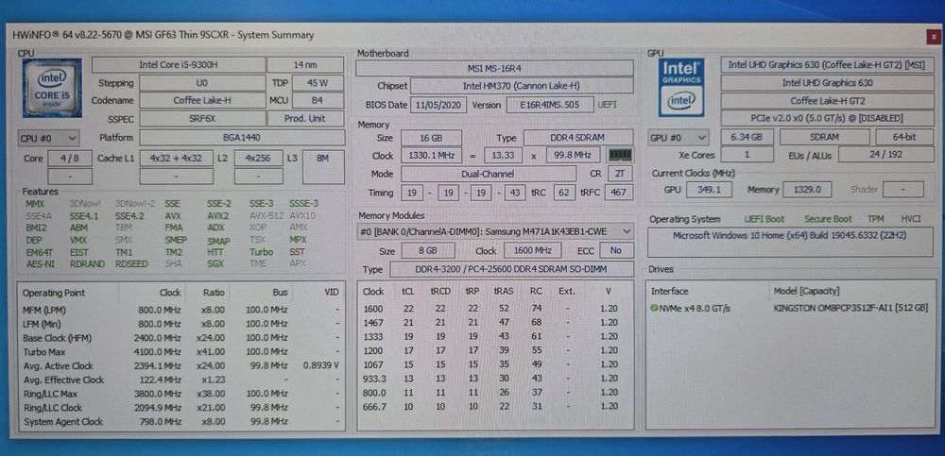The height and width of the screenshot is (456, 945).
Task: Click the ECC No field
Action: [616, 250]
